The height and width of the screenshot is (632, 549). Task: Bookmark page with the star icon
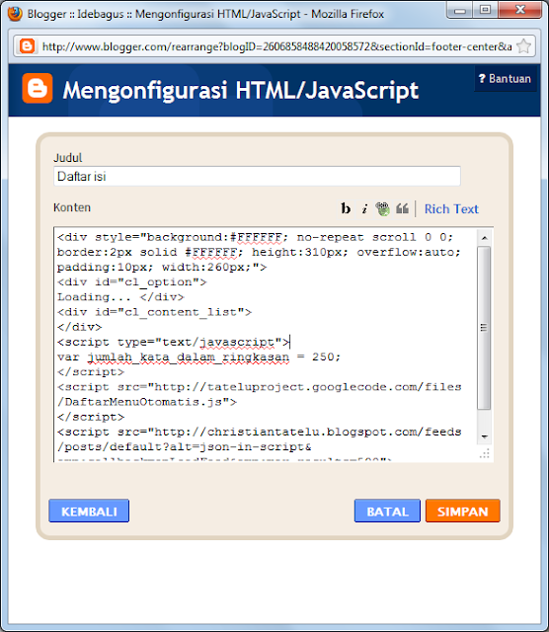tap(523, 46)
